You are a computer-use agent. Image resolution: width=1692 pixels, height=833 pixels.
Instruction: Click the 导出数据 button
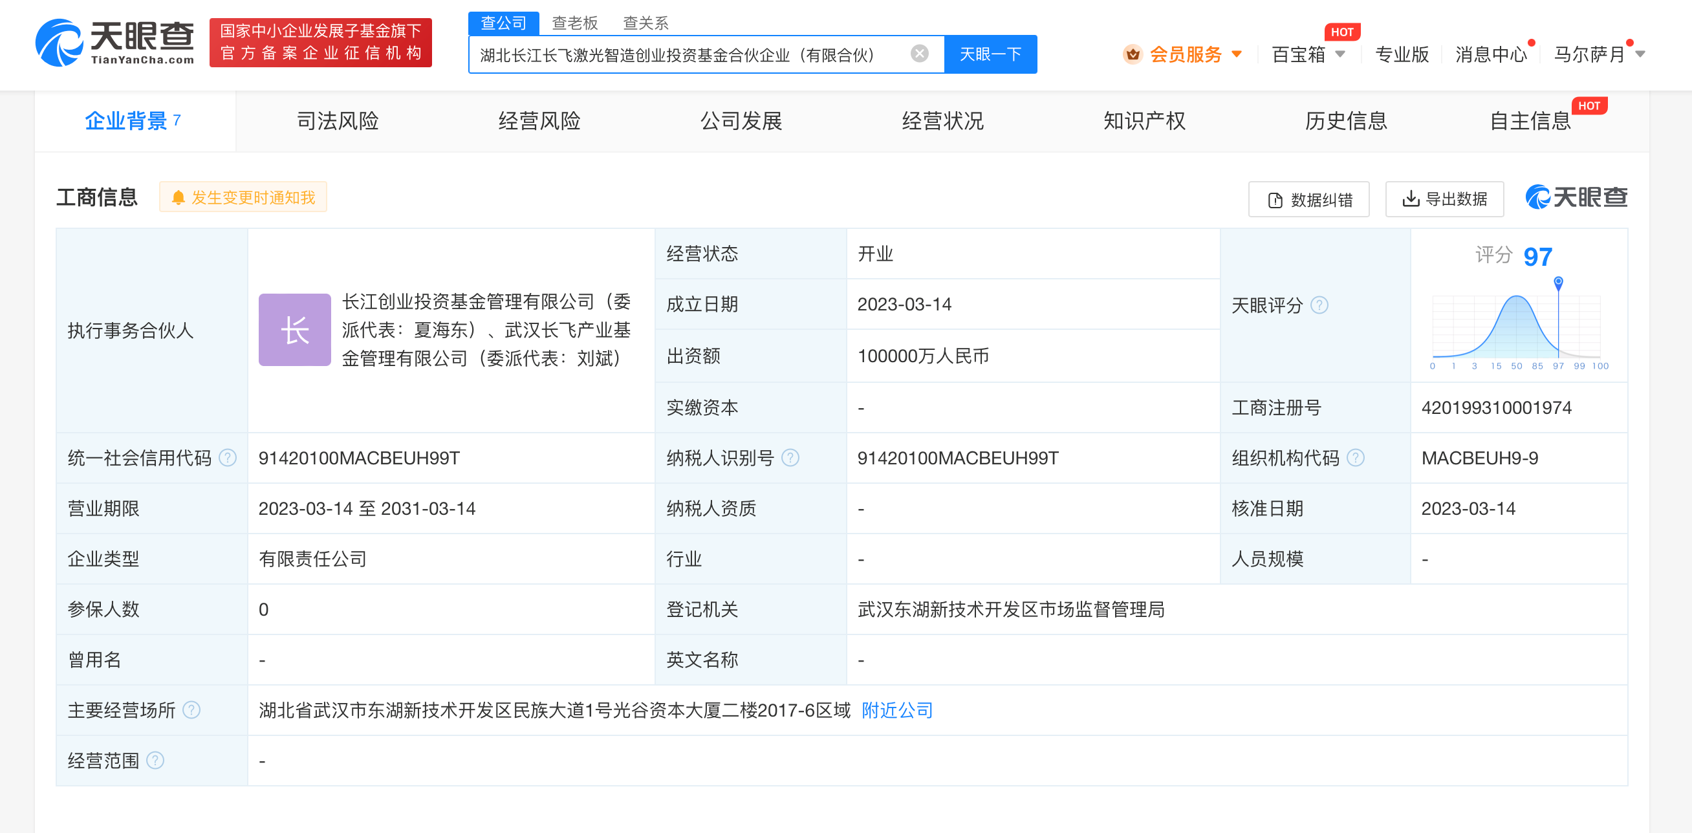click(x=1444, y=199)
